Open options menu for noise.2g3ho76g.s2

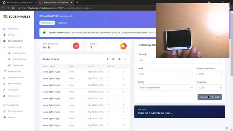point(124,119)
